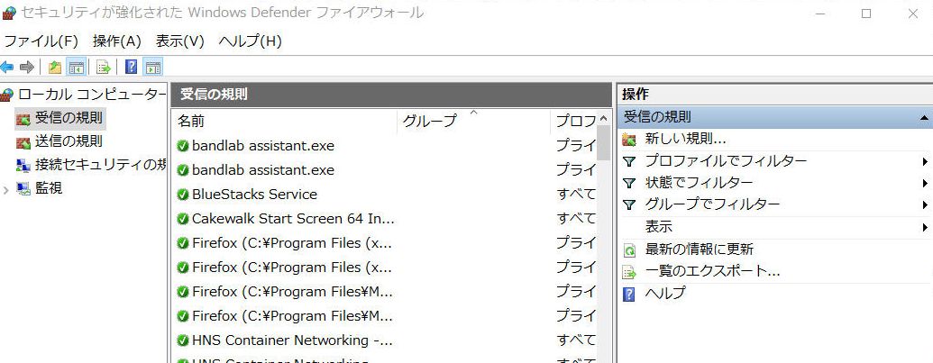Click the firewall icon beside ローカル コンピューター
This screenshot has height=363, width=933.
(x=7, y=95)
